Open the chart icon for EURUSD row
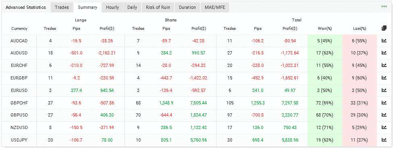The height and width of the screenshot is (148, 393). click(384, 90)
